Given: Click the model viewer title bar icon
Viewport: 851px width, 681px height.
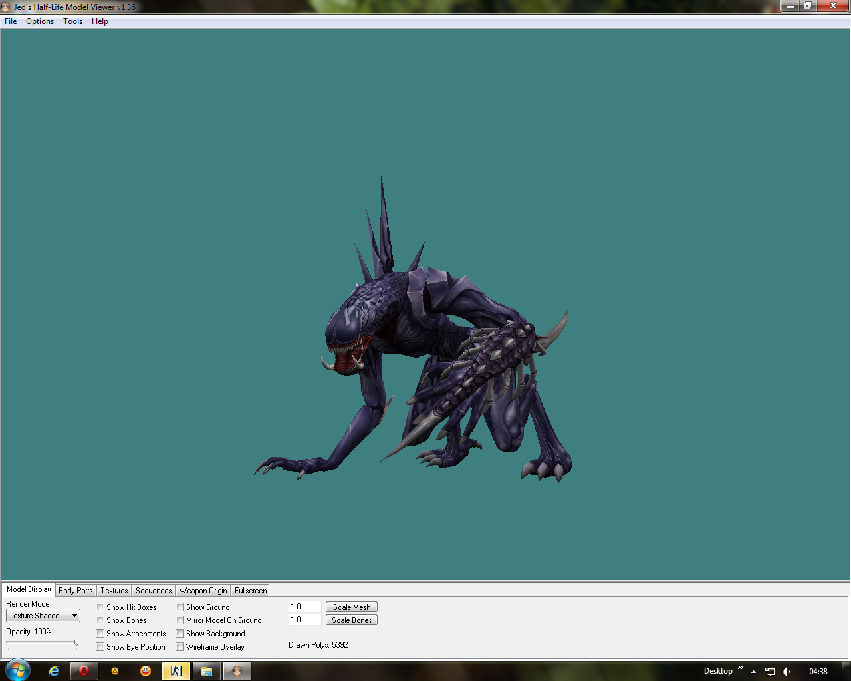Looking at the screenshot, I should click(x=6, y=7).
